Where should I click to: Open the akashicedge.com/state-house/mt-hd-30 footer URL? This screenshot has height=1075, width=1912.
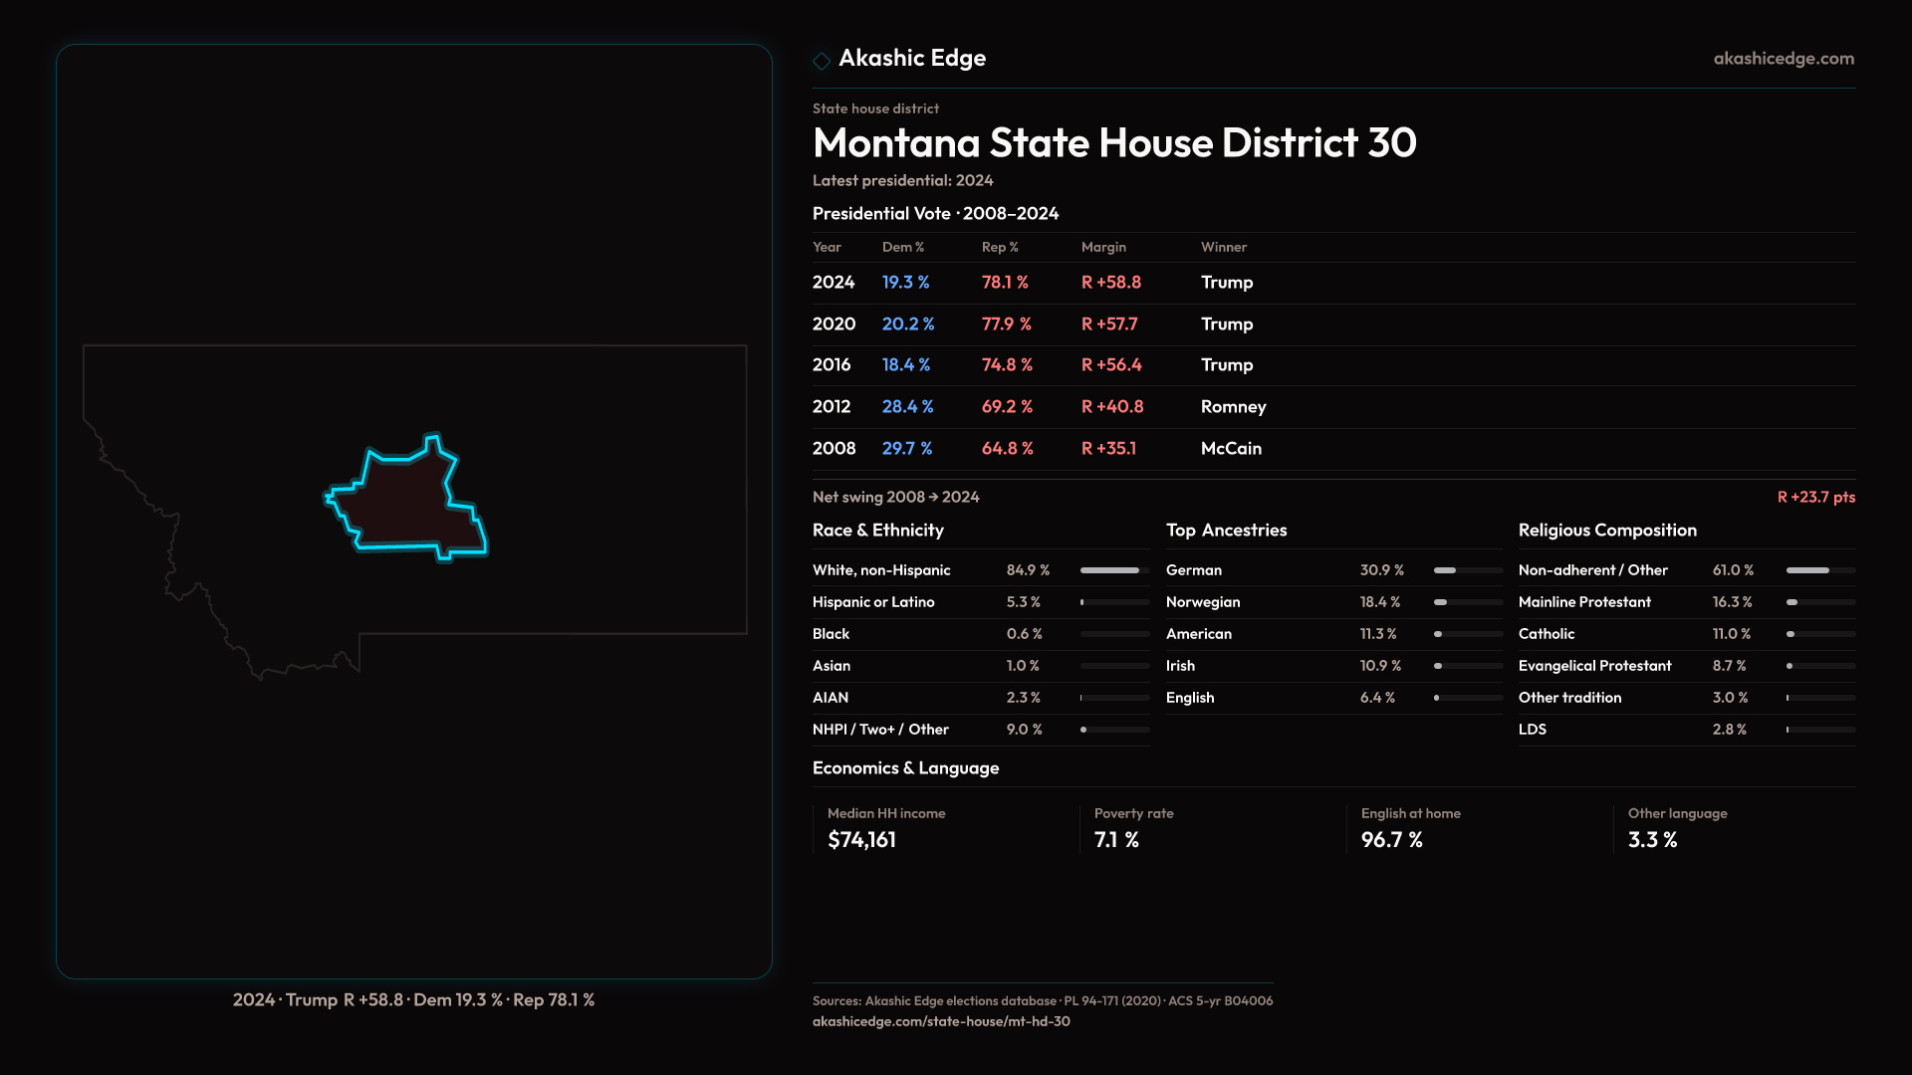pyautogui.click(x=940, y=1021)
